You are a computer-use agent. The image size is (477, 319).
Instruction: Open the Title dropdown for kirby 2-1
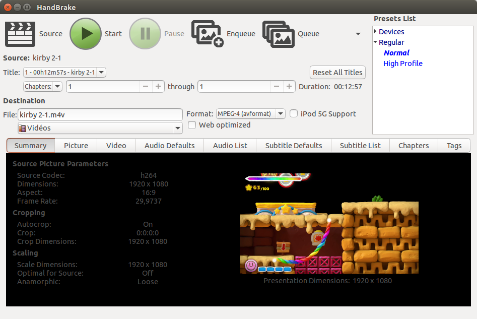click(x=64, y=73)
